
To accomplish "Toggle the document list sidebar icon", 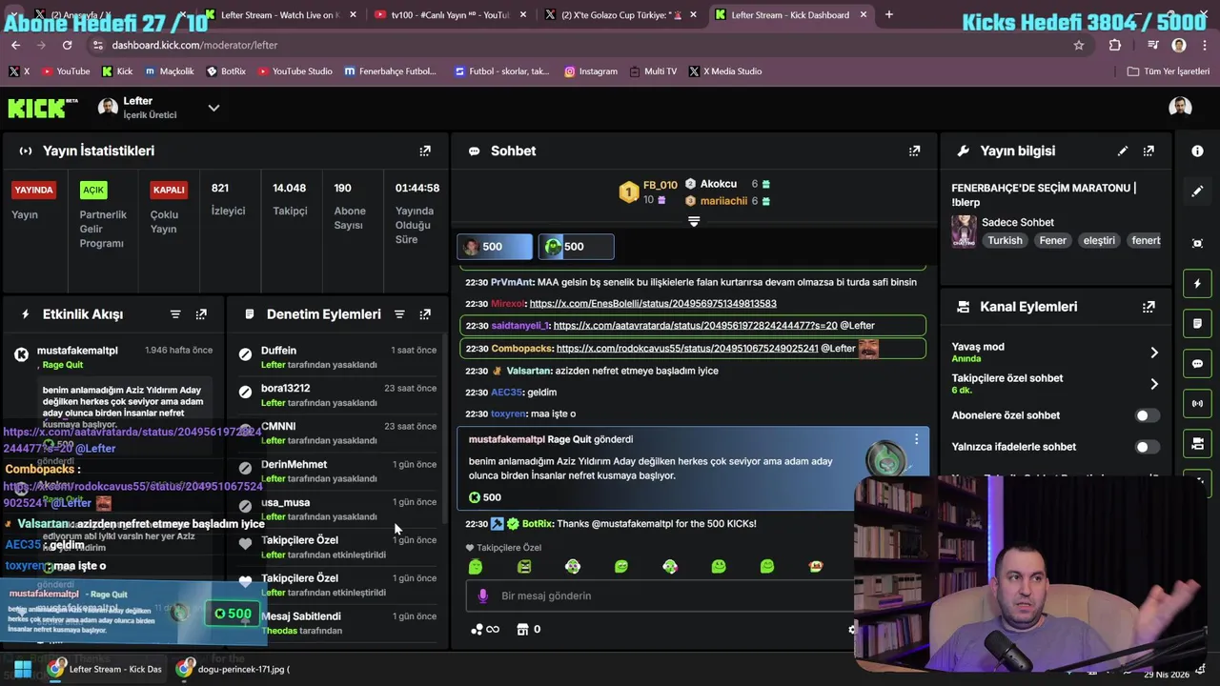I will click(1197, 324).
